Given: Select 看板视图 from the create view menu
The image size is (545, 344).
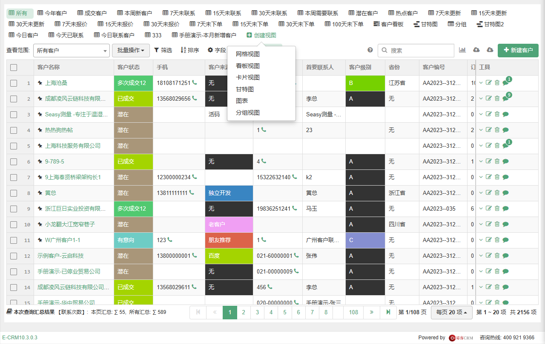Looking at the screenshot, I should point(248,66).
